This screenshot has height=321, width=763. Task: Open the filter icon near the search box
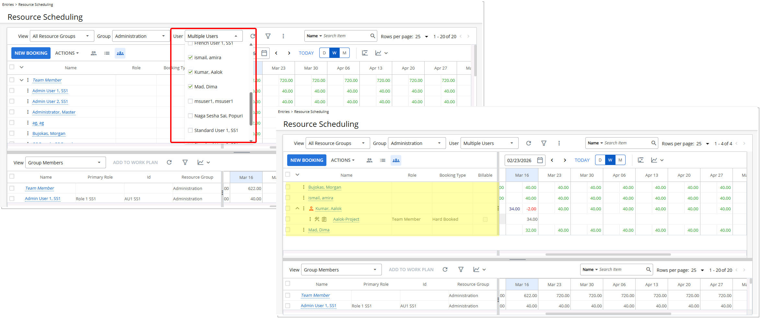(544, 143)
